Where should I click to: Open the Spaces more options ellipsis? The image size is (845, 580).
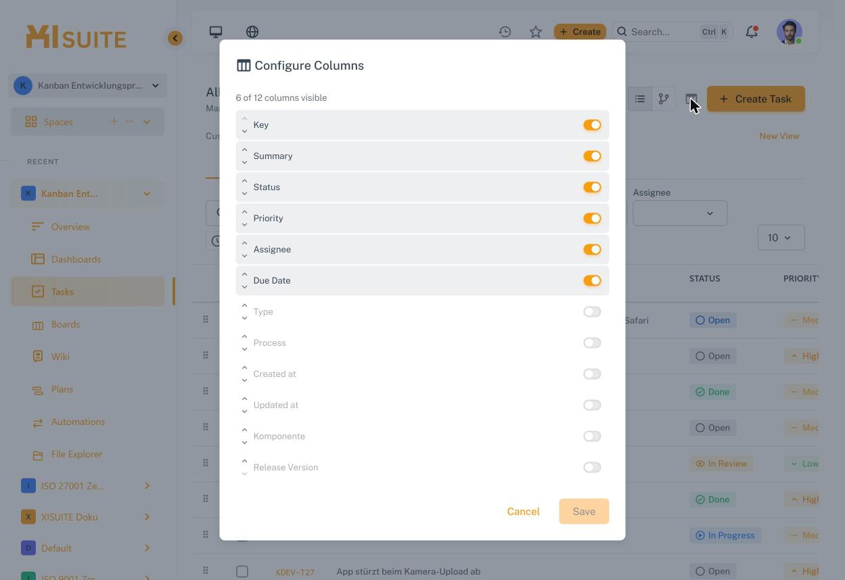pyautogui.click(x=129, y=122)
